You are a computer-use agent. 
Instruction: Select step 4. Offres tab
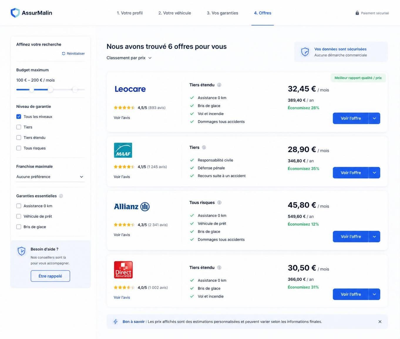point(263,13)
